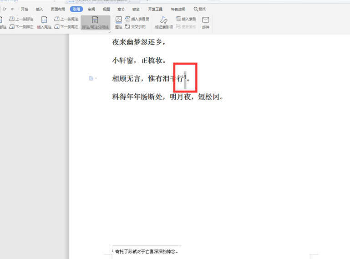Click the insert footnote icon at ribbon left edge
This screenshot has height=259, width=350.
click(1, 20)
